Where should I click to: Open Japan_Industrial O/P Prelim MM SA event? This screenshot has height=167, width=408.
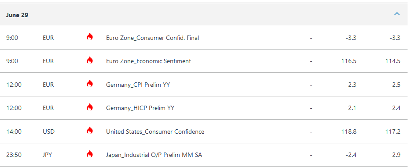154,155
